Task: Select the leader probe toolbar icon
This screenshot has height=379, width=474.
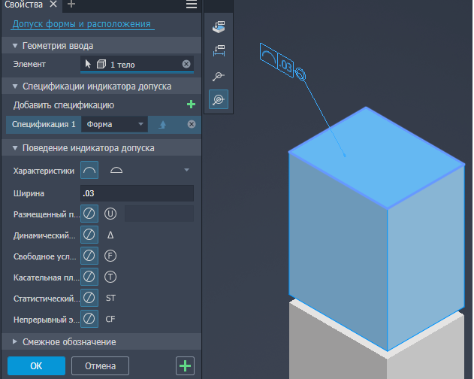Action: pyautogui.click(x=219, y=76)
